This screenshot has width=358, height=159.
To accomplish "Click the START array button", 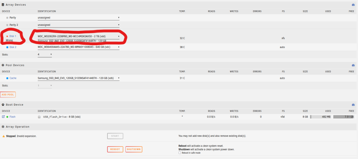I will (115, 136).
